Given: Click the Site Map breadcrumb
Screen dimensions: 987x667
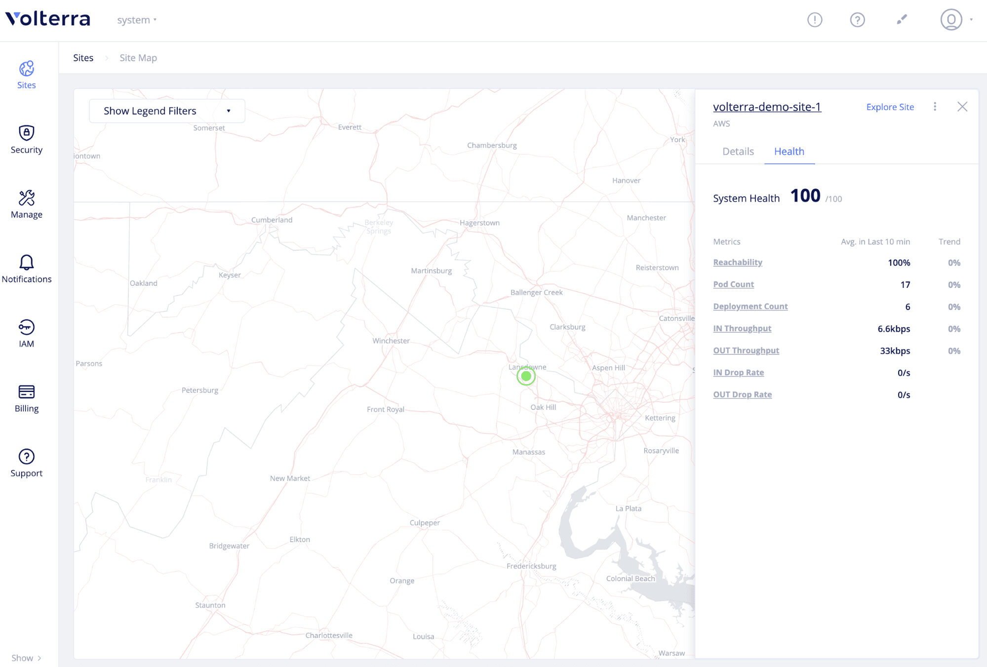Looking at the screenshot, I should coord(138,58).
